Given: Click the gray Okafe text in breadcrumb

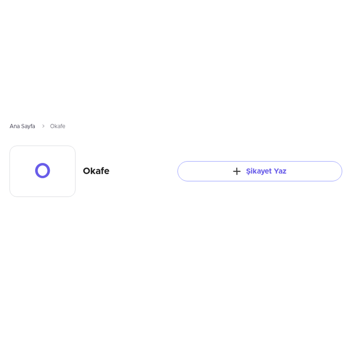Looking at the screenshot, I should (57, 126).
